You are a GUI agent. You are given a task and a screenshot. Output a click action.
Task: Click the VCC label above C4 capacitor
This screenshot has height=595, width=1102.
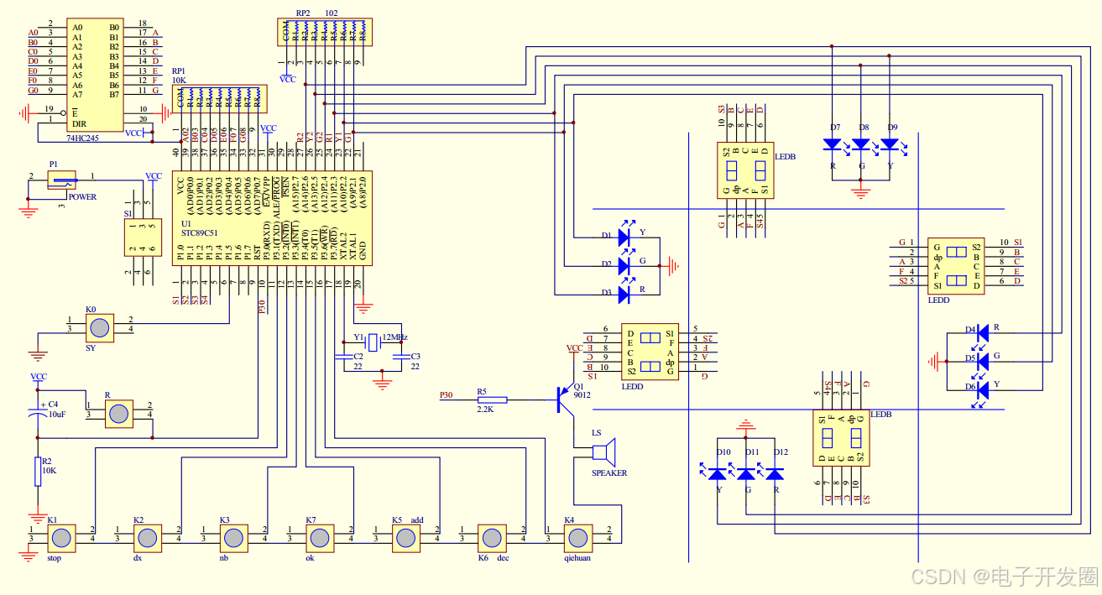pos(39,377)
